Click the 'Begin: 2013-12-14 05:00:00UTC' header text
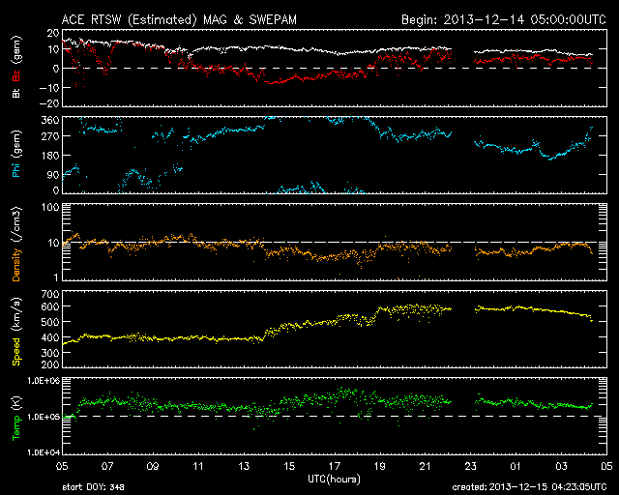This screenshot has height=495, width=619. [x=504, y=19]
